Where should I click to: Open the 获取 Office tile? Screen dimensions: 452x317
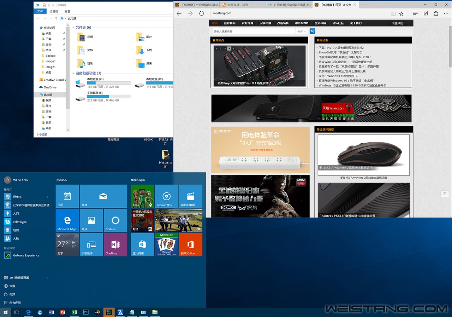pyautogui.click(x=191, y=244)
